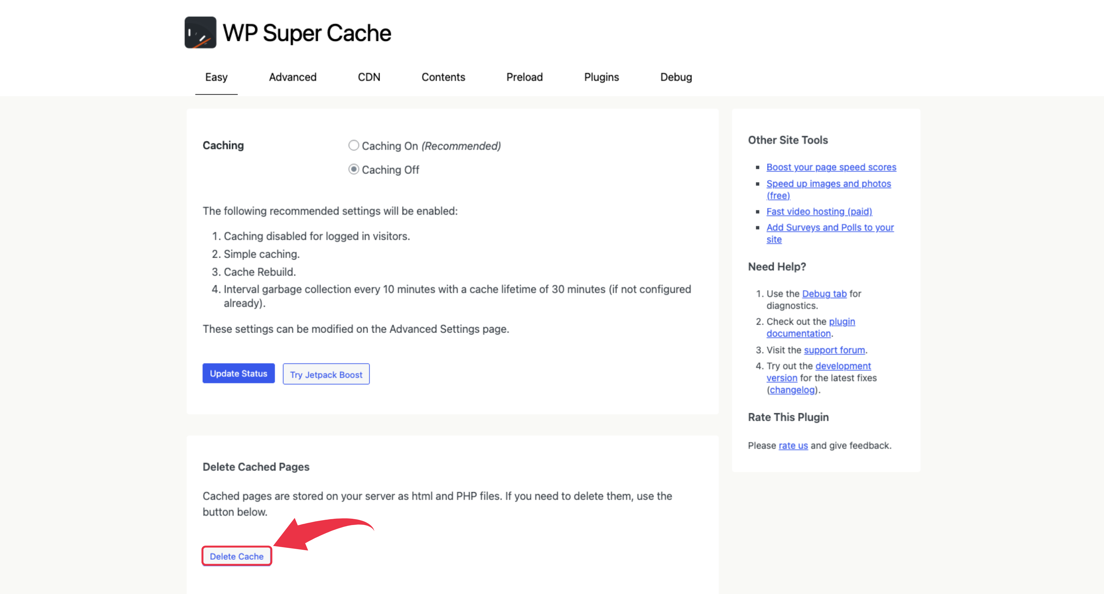Click Add Surveys and Polls to your site
Screen dimensions: 1104x594
click(830, 227)
